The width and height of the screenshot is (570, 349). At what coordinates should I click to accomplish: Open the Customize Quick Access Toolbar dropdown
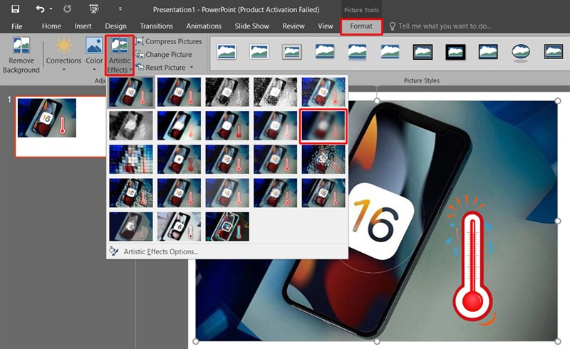pos(120,9)
